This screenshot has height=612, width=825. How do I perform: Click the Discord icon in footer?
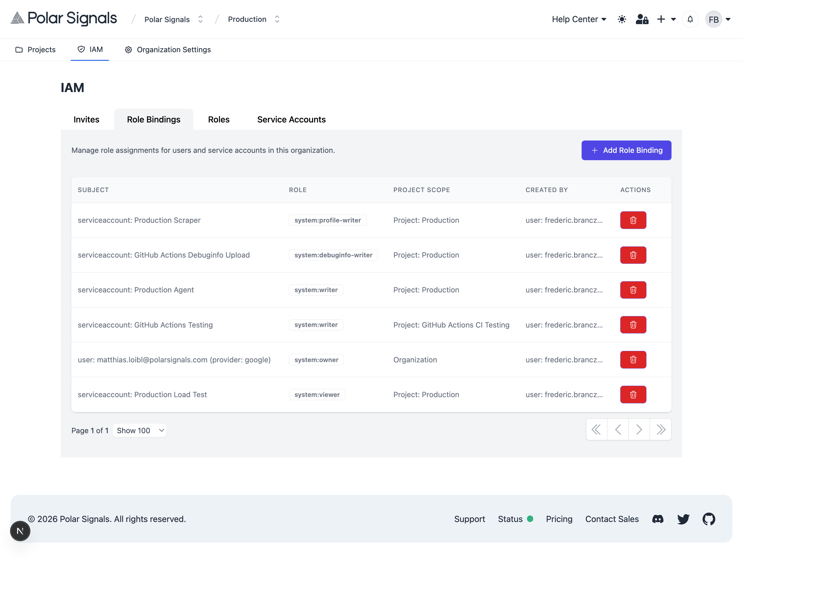tap(658, 519)
